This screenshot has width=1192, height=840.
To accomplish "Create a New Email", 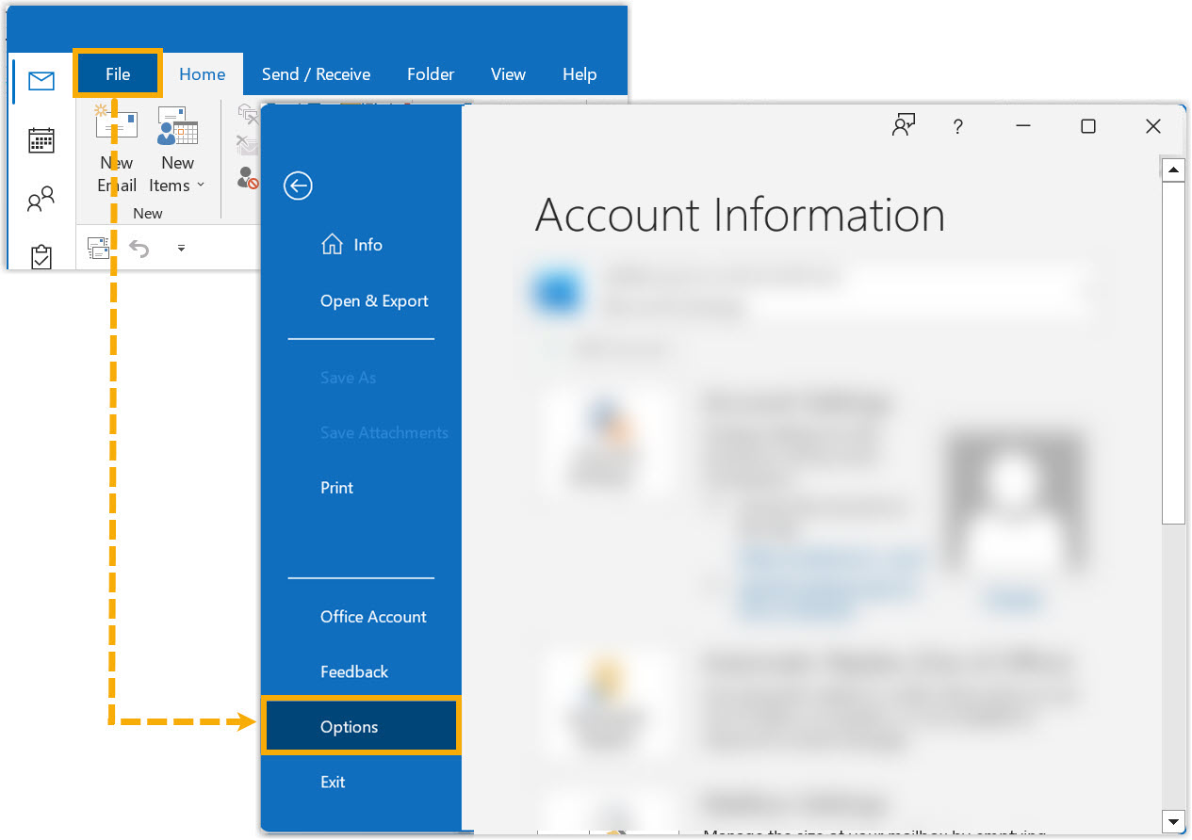I will click(x=117, y=149).
